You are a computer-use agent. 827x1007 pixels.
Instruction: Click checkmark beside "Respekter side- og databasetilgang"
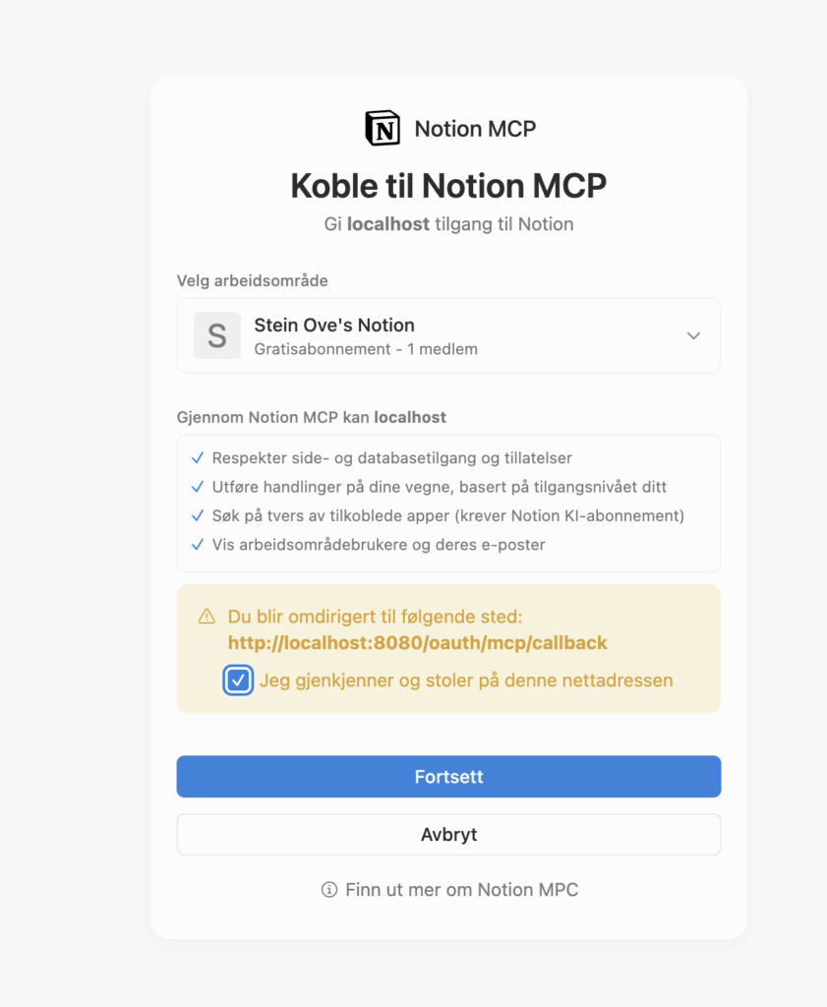click(x=198, y=458)
